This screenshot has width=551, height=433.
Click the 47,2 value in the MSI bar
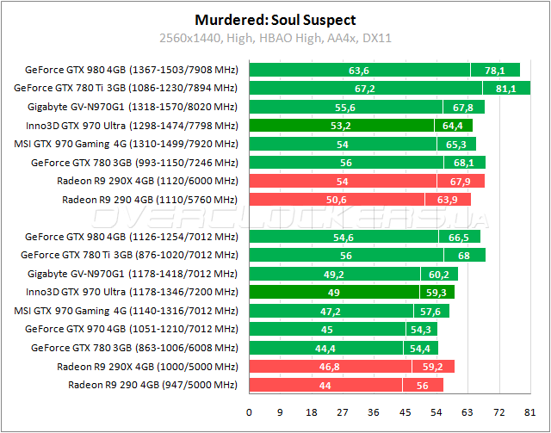point(331,312)
